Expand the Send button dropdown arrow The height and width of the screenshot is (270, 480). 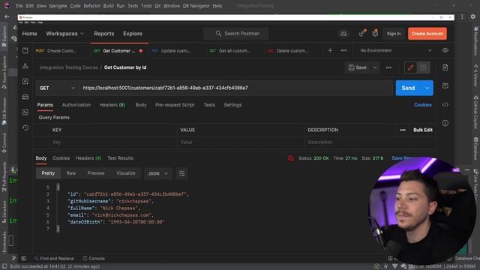427,88
